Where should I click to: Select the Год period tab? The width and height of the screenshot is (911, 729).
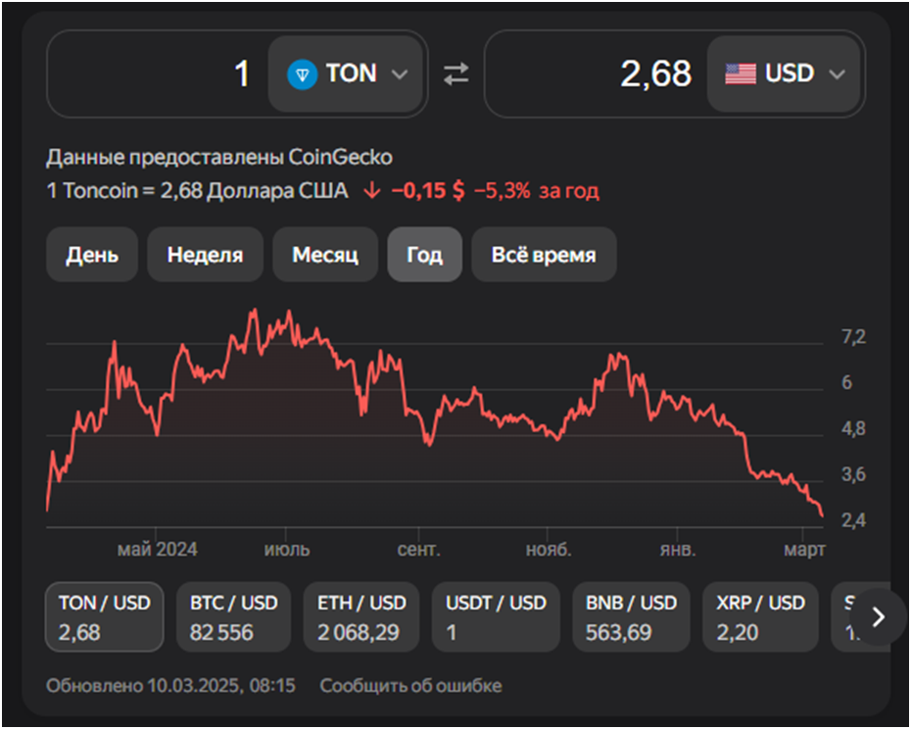tap(425, 255)
